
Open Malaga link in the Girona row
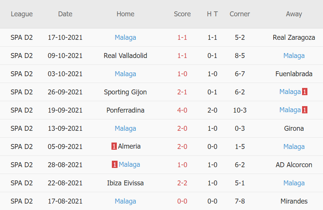(x=125, y=129)
